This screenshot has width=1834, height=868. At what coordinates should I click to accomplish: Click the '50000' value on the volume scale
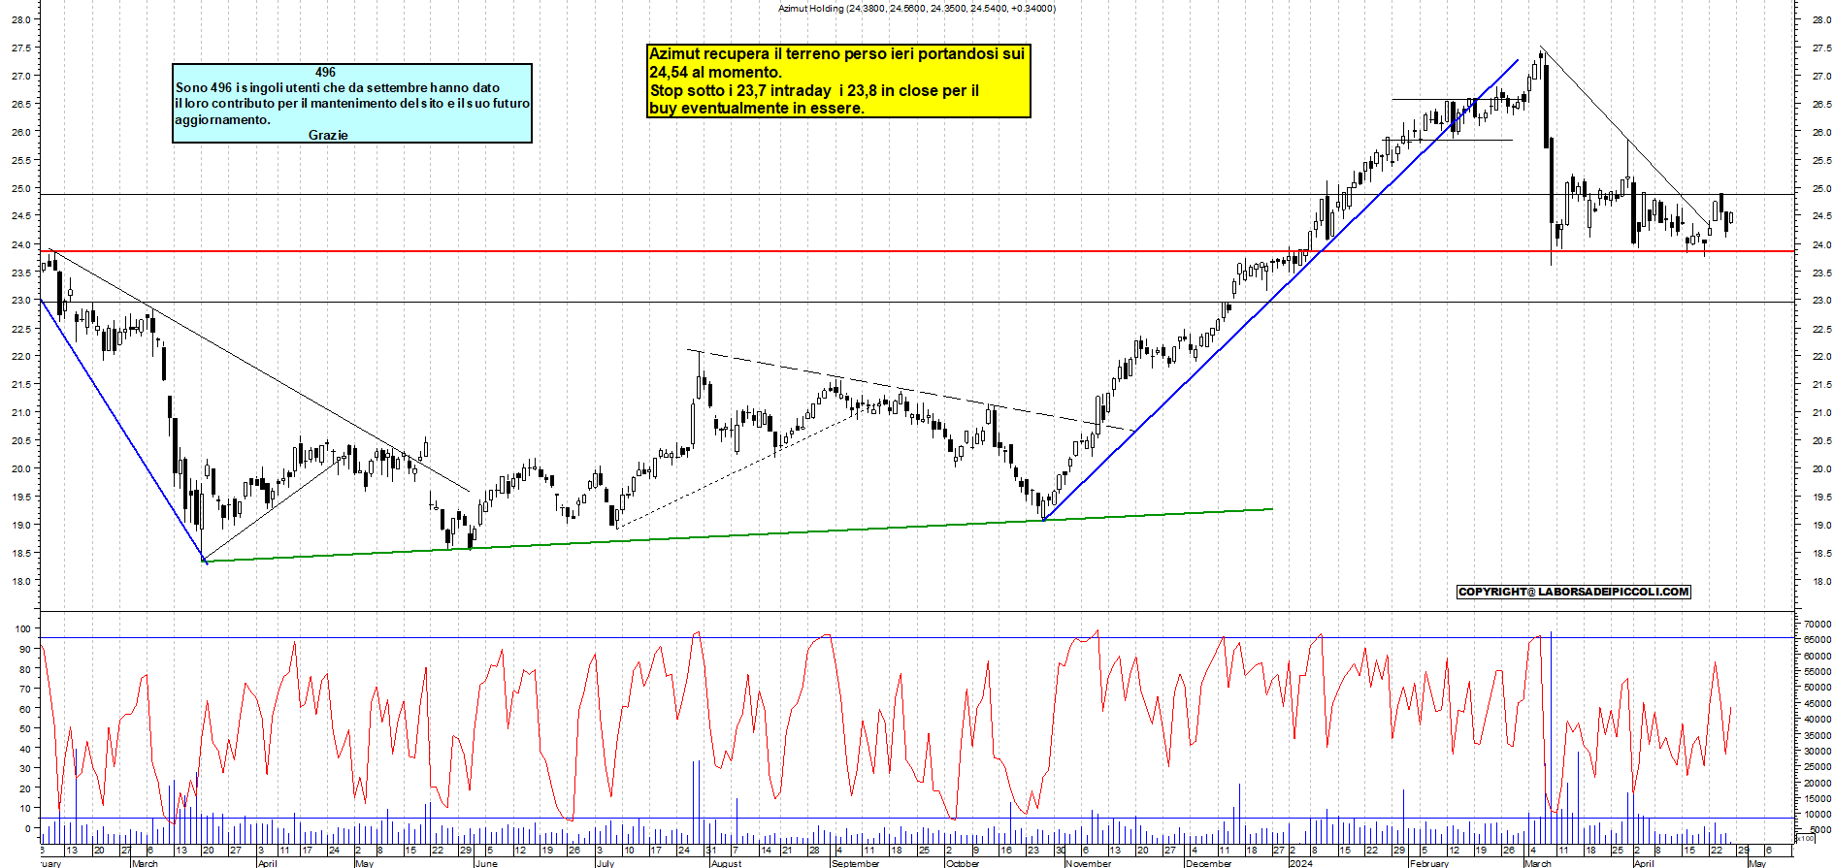(x=1818, y=688)
